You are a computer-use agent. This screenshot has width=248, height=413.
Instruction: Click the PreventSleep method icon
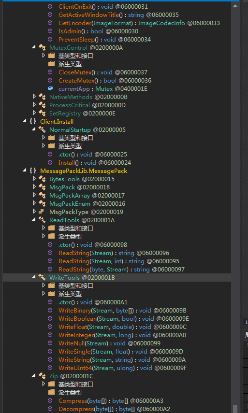point(50,39)
